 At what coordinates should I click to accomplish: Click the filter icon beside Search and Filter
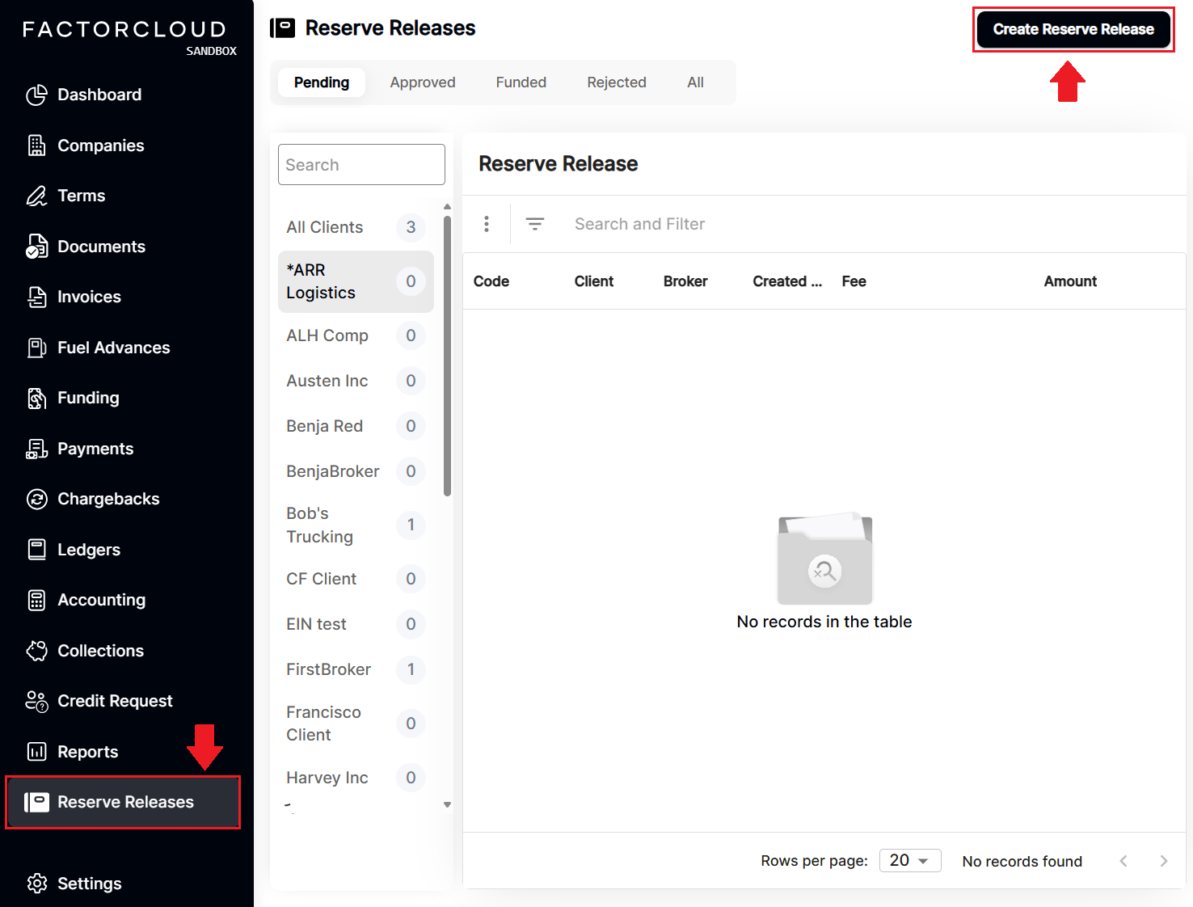[535, 224]
